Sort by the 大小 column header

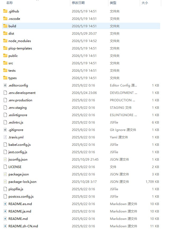click(x=145, y=3)
